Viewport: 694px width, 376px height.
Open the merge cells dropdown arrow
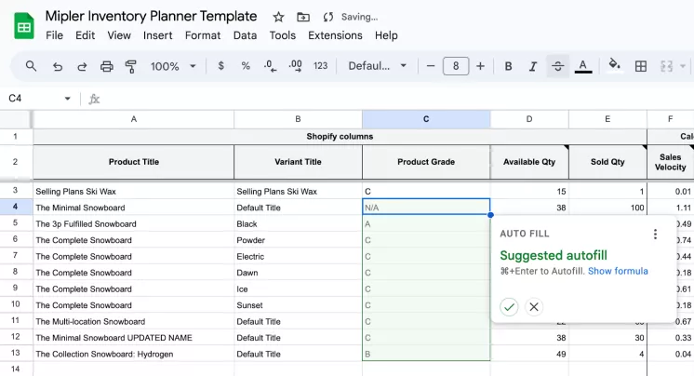tap(683, 66)
